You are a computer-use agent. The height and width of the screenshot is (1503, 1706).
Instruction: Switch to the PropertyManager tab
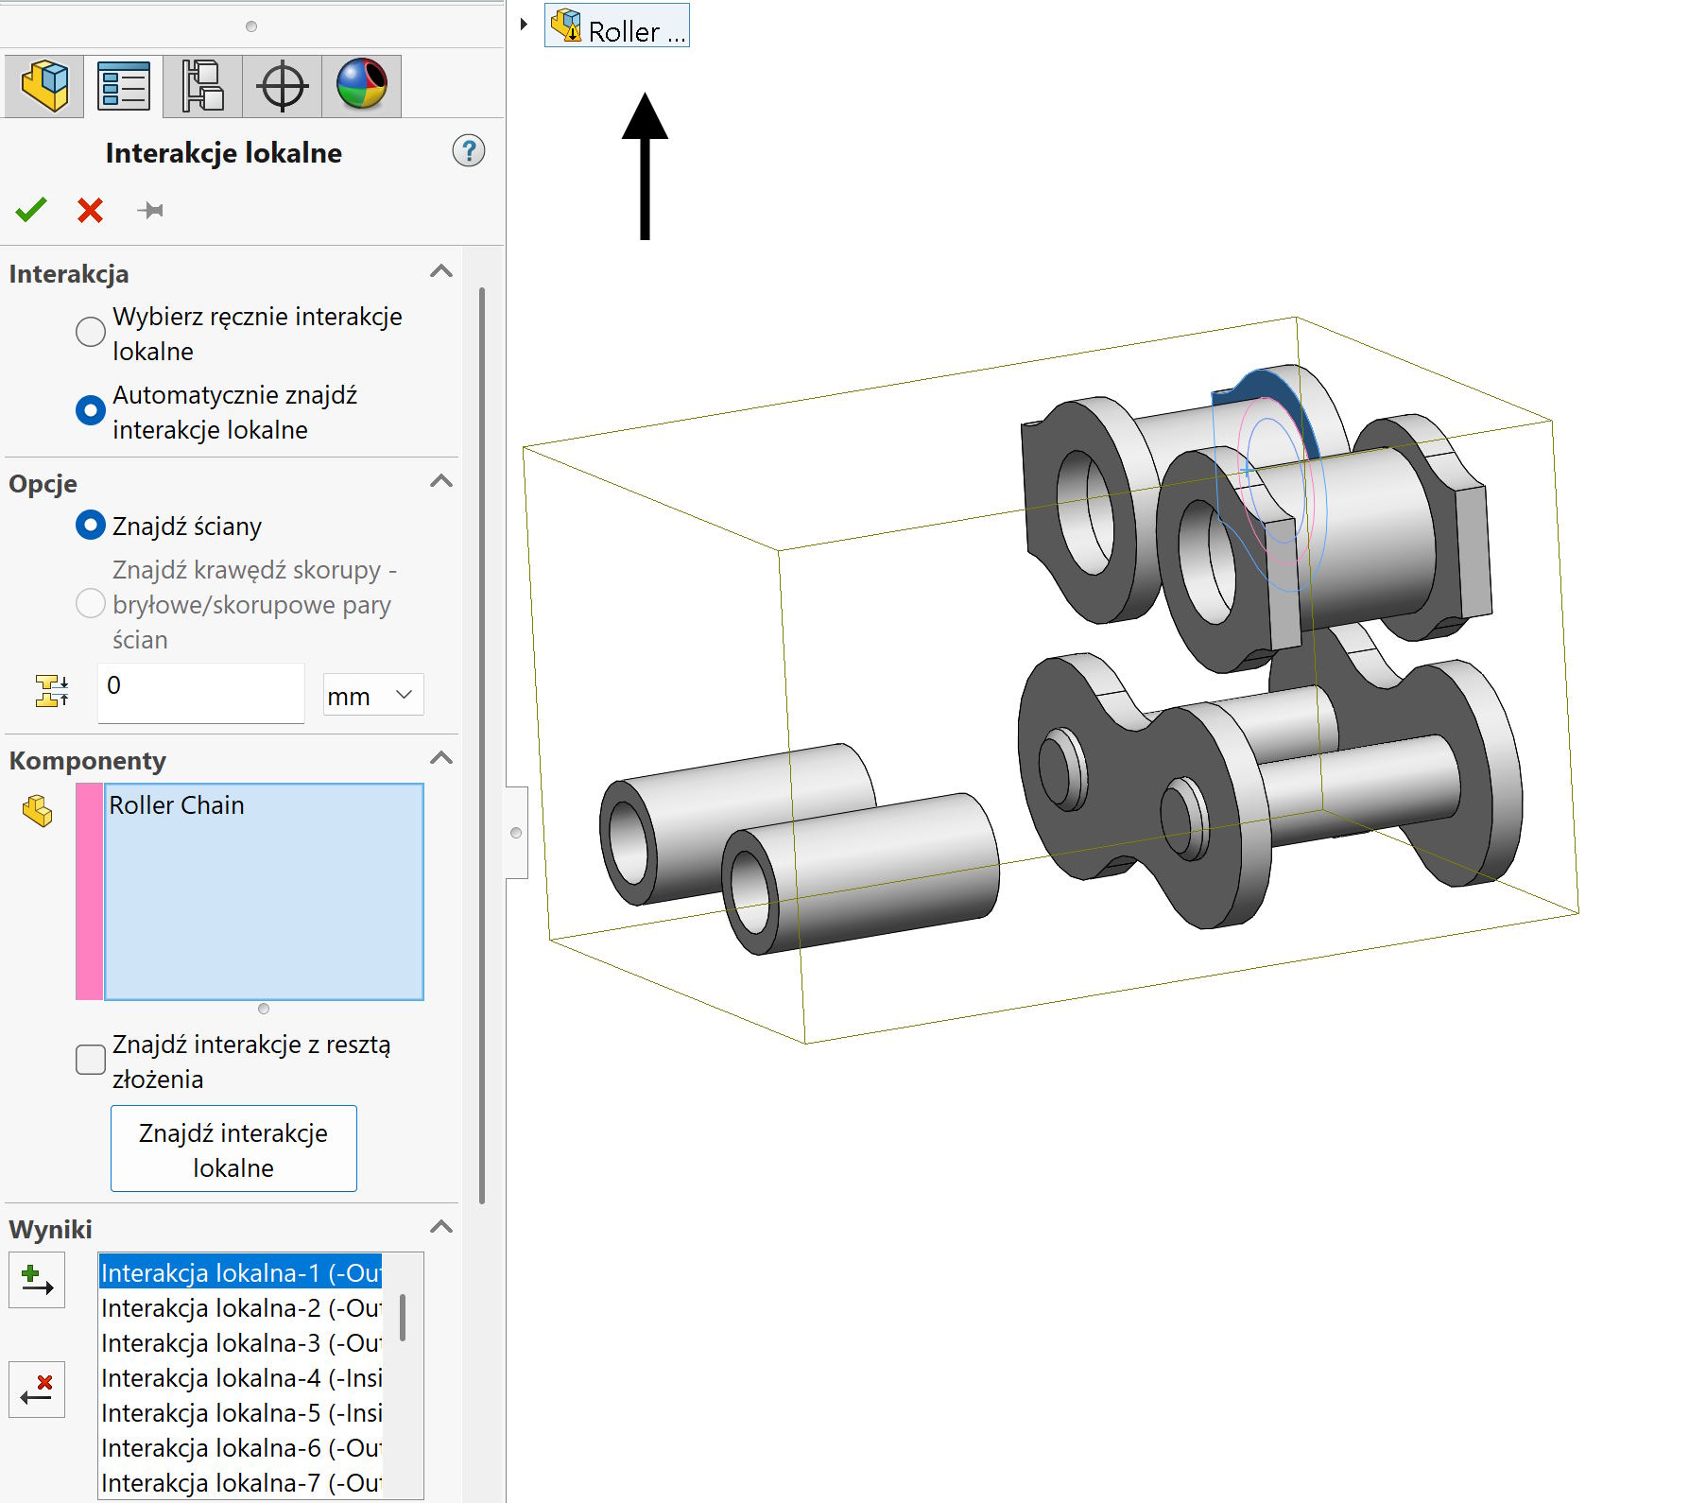click(x=124, y=86)
